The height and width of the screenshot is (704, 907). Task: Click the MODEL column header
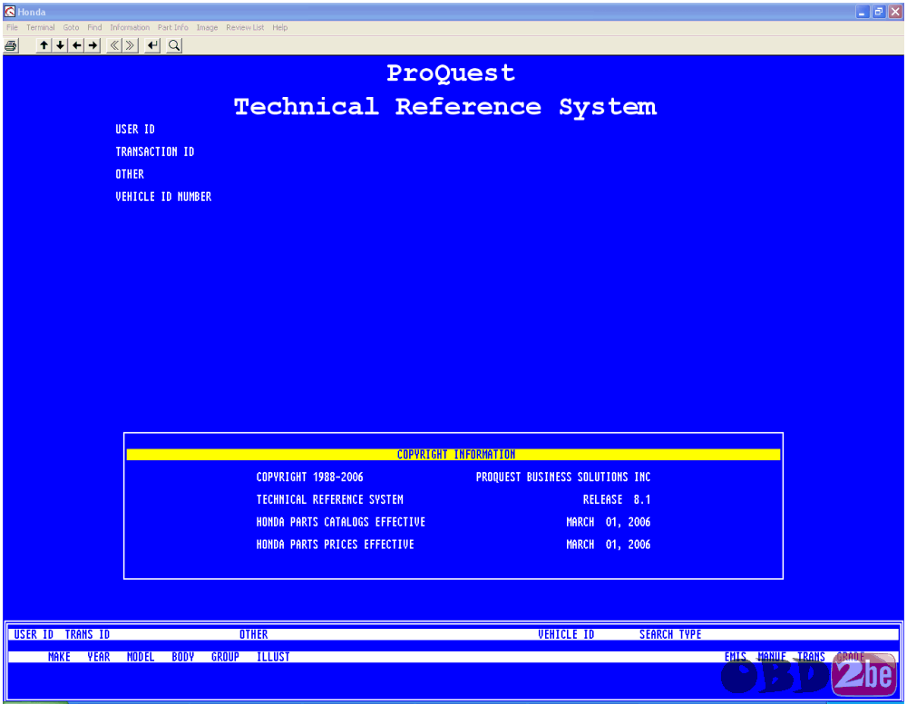(x=141, y=657)
